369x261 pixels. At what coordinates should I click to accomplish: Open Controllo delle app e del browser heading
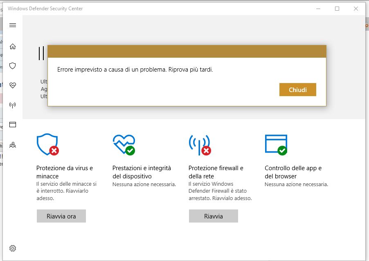click(293, 172)
